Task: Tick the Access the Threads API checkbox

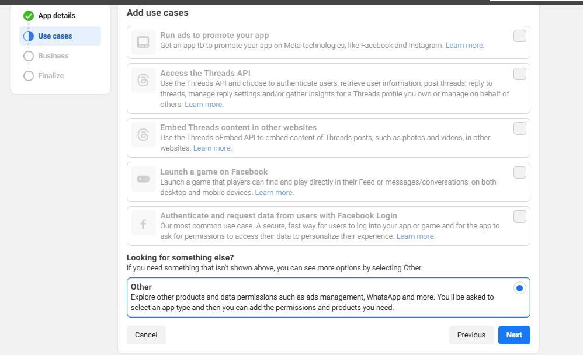Action: (519, 74)
